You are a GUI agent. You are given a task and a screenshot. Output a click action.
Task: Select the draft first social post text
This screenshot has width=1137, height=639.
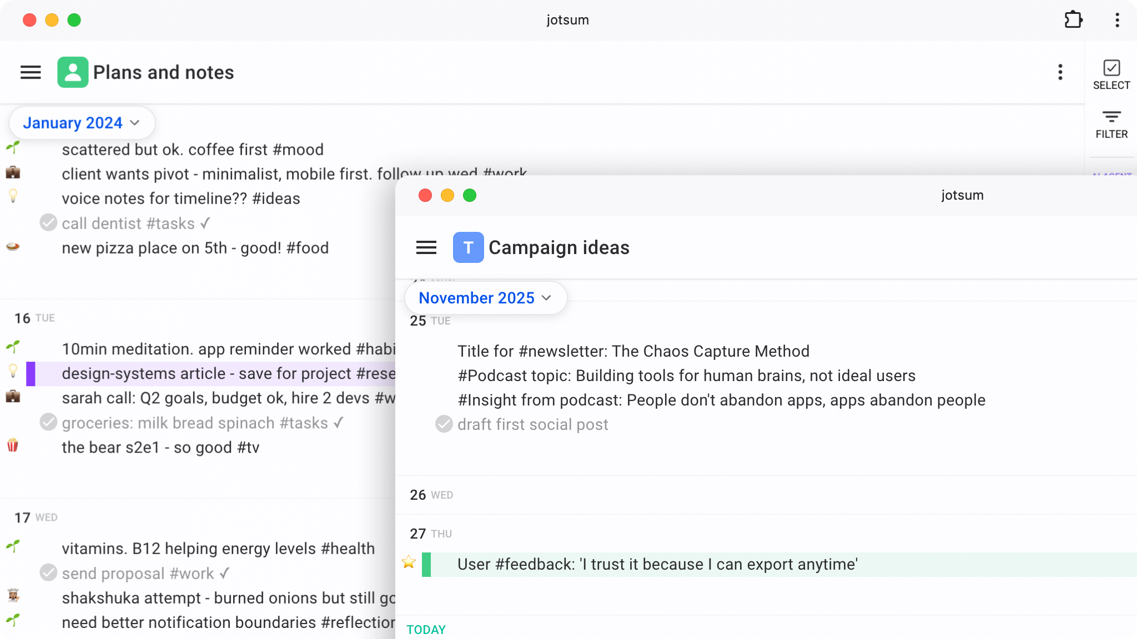click(533, 424)
